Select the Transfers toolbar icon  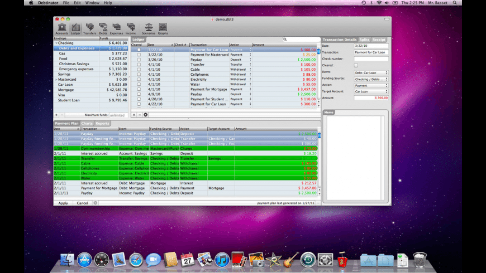pos(89,27)
